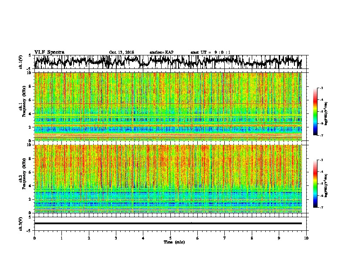Click the "4" kHz tick of ch.2 spectrogram

[x=30, y=186]
